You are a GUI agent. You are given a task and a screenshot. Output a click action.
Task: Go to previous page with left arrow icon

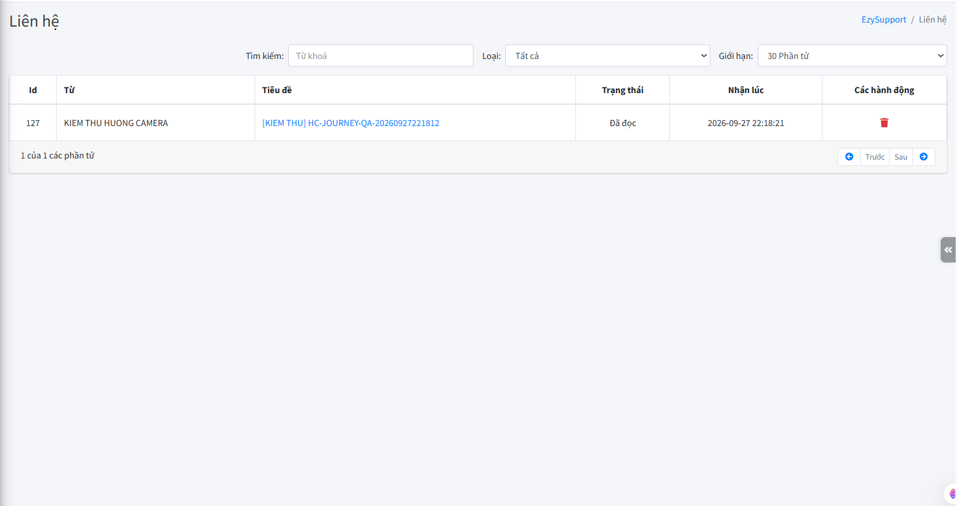tap(849, 157)
